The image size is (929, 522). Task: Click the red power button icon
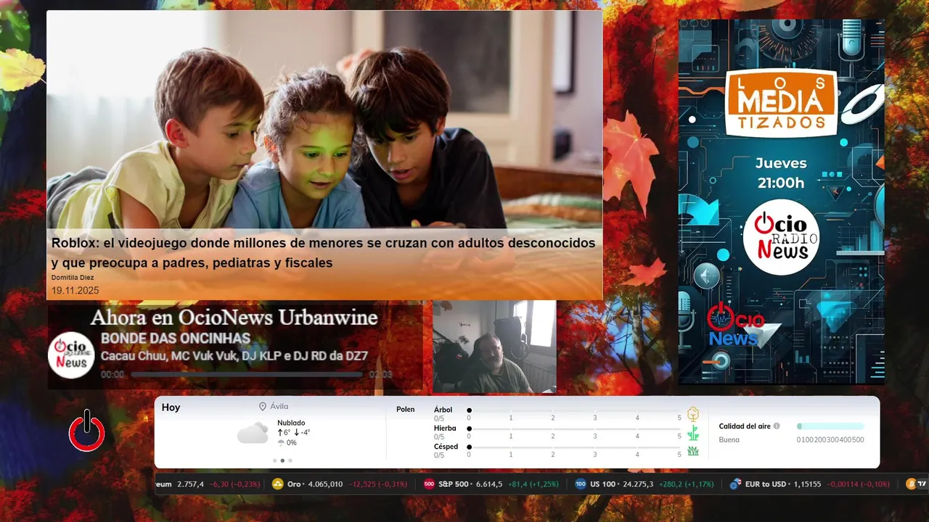[x=87, y=431]
